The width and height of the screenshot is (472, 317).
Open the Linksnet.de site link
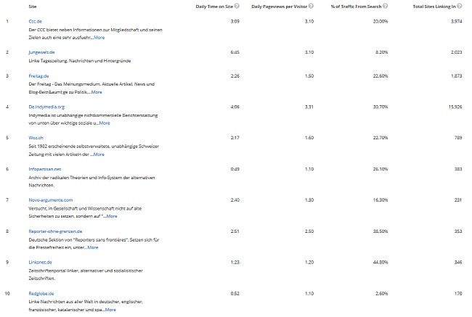pyautogui.click(x=40, y=261)
